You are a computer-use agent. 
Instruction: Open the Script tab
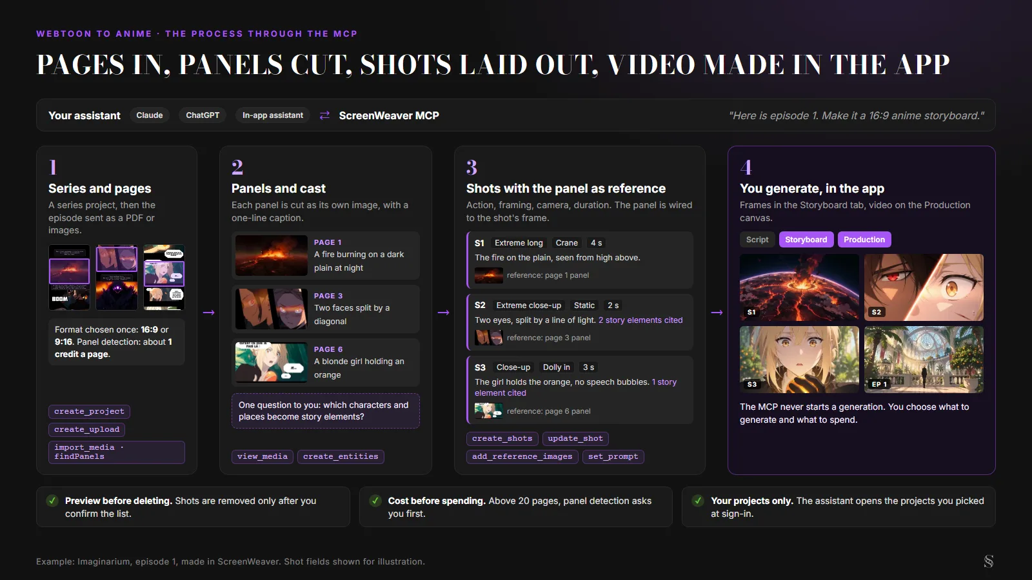pyautogui.click(x=757, y=240)
